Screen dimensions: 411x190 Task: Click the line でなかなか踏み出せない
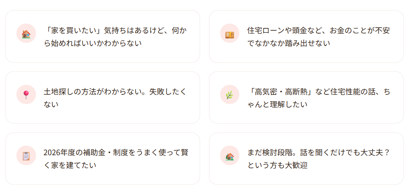pyautogui.click(x=289, y=43)
